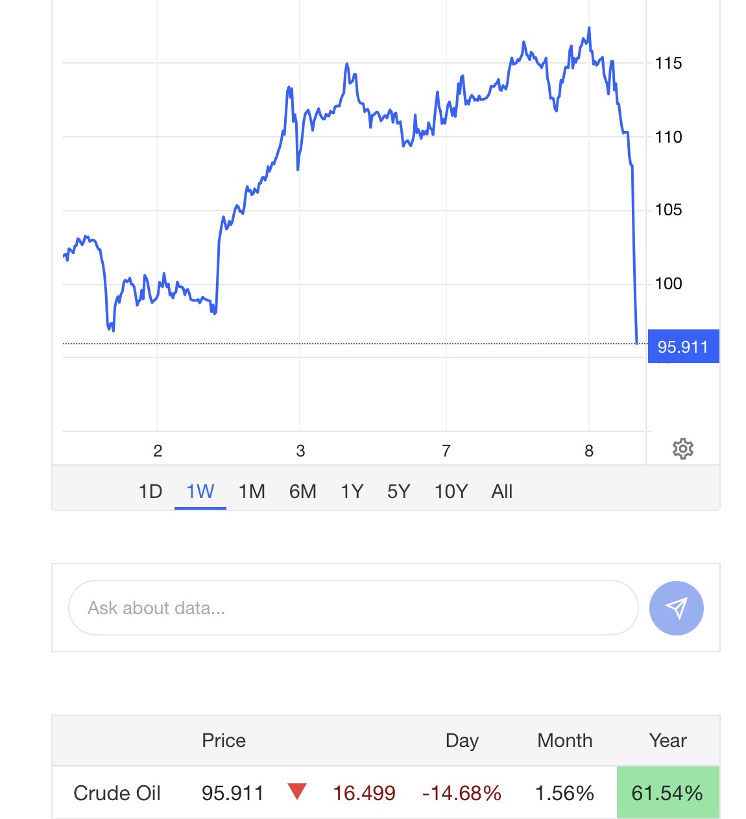The image size is (746, 819).
Task: Choose the 10Y time range
Action: tap(451, 492)
